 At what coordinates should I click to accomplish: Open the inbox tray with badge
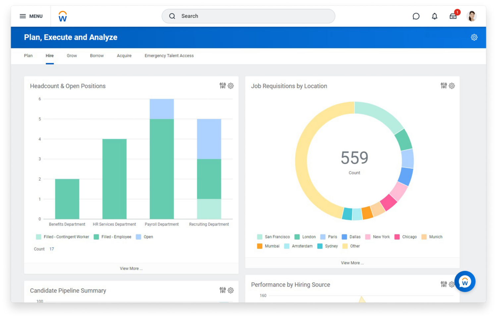point(453,16)
